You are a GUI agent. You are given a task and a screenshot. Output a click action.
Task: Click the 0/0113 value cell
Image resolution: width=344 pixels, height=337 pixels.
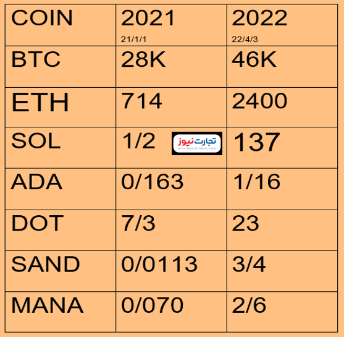pos(171,271)
